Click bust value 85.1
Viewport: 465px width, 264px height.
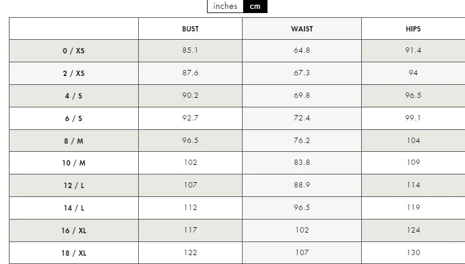[190, 50]
